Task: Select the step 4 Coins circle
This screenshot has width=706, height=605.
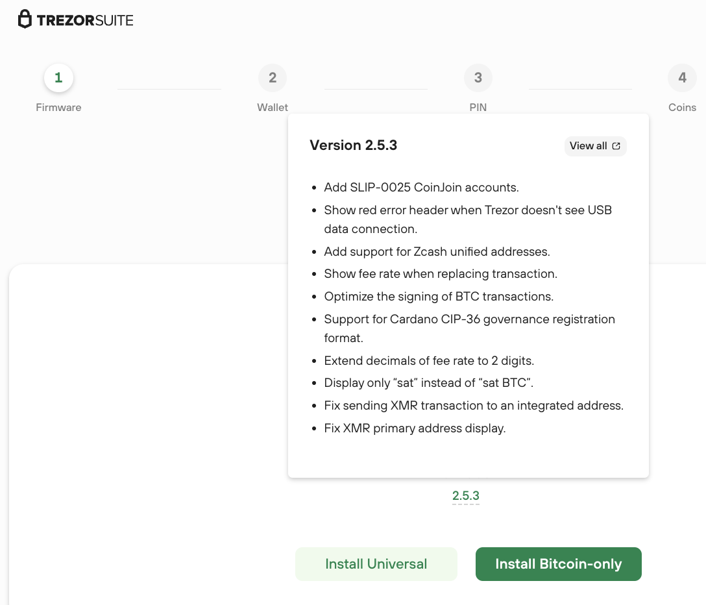Action: (x=682, y=77)
